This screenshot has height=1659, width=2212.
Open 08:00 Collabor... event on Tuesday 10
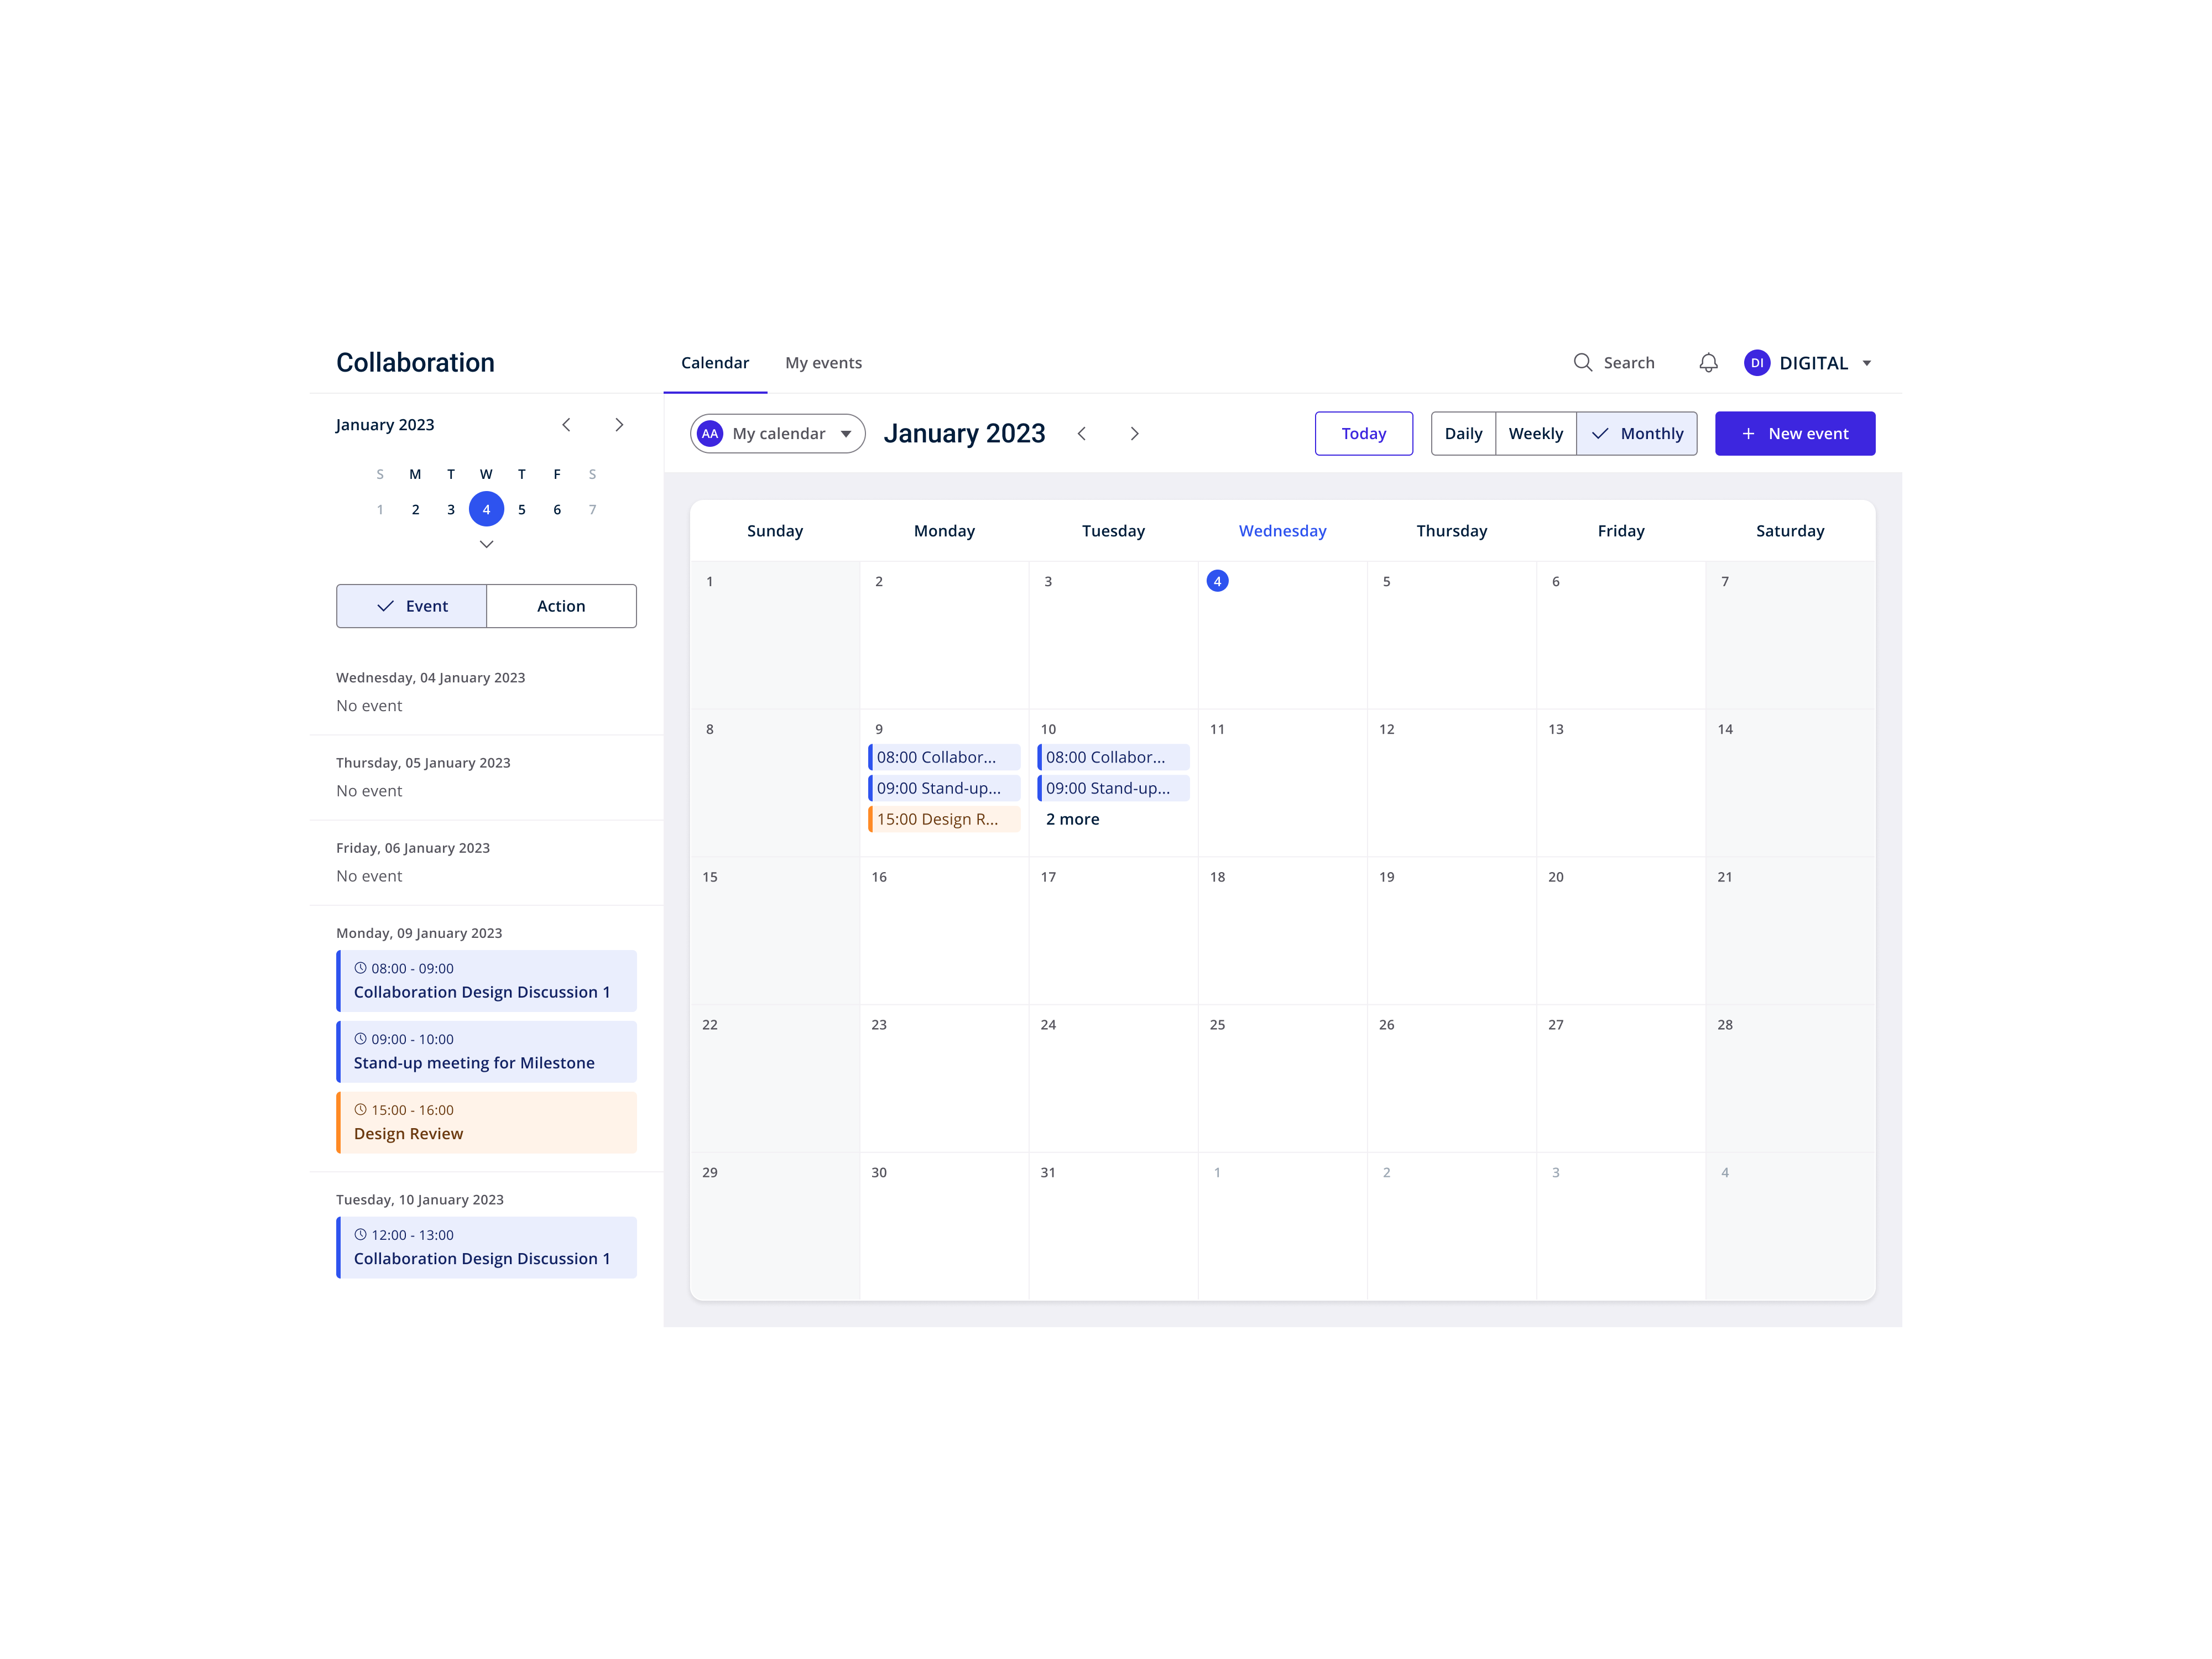(x=1113, y=757)
